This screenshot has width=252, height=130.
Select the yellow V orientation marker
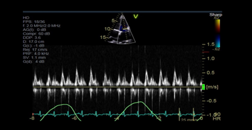136,17
